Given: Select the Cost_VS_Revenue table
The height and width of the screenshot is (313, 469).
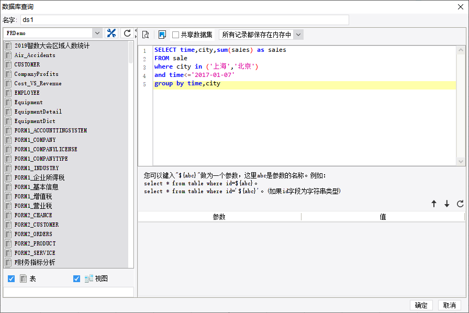Looking at the screenshot, I should coord(38,83).
